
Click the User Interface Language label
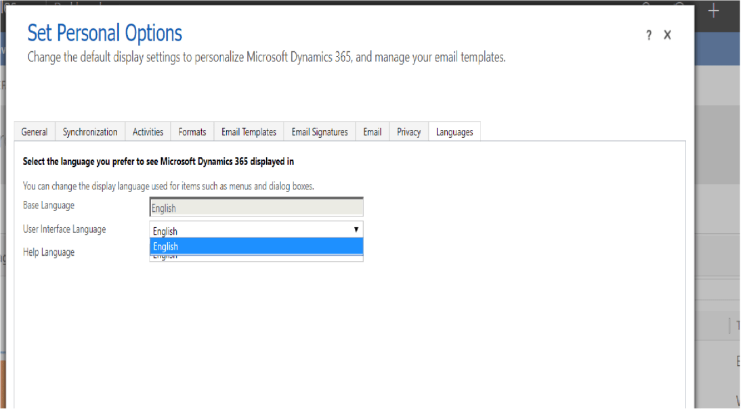64,229
